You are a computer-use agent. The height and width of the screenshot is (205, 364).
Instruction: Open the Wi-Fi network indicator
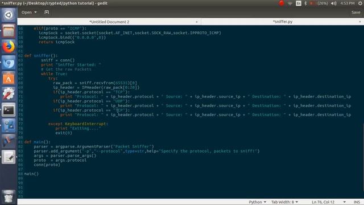click(290, 3)
